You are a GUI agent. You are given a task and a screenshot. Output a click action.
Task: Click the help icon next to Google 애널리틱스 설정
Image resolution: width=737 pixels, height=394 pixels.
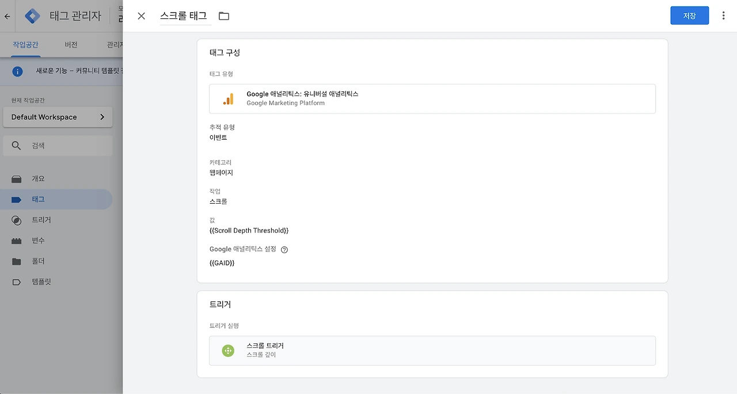click(x=284, y=250)
